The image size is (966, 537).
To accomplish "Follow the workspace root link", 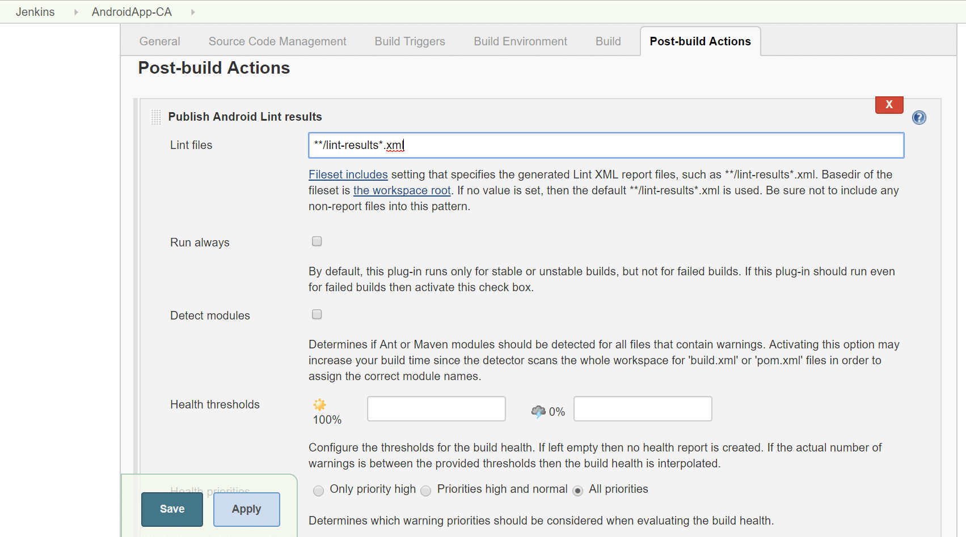I will (402, 190).
